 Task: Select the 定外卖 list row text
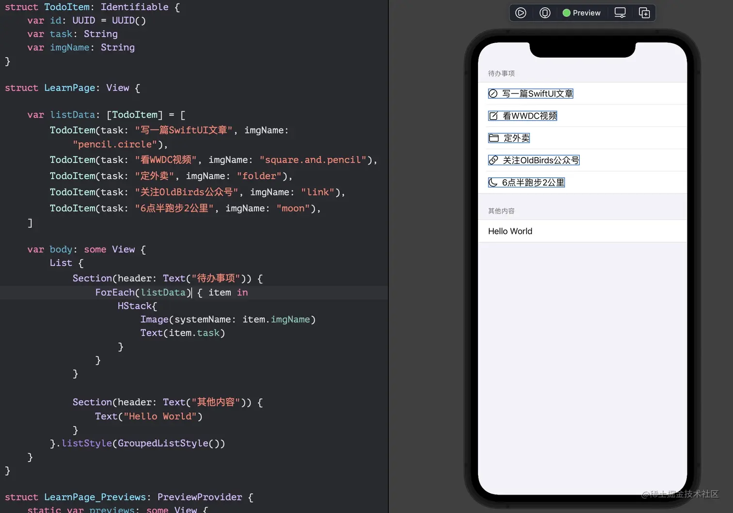click(x=517, y=138)
